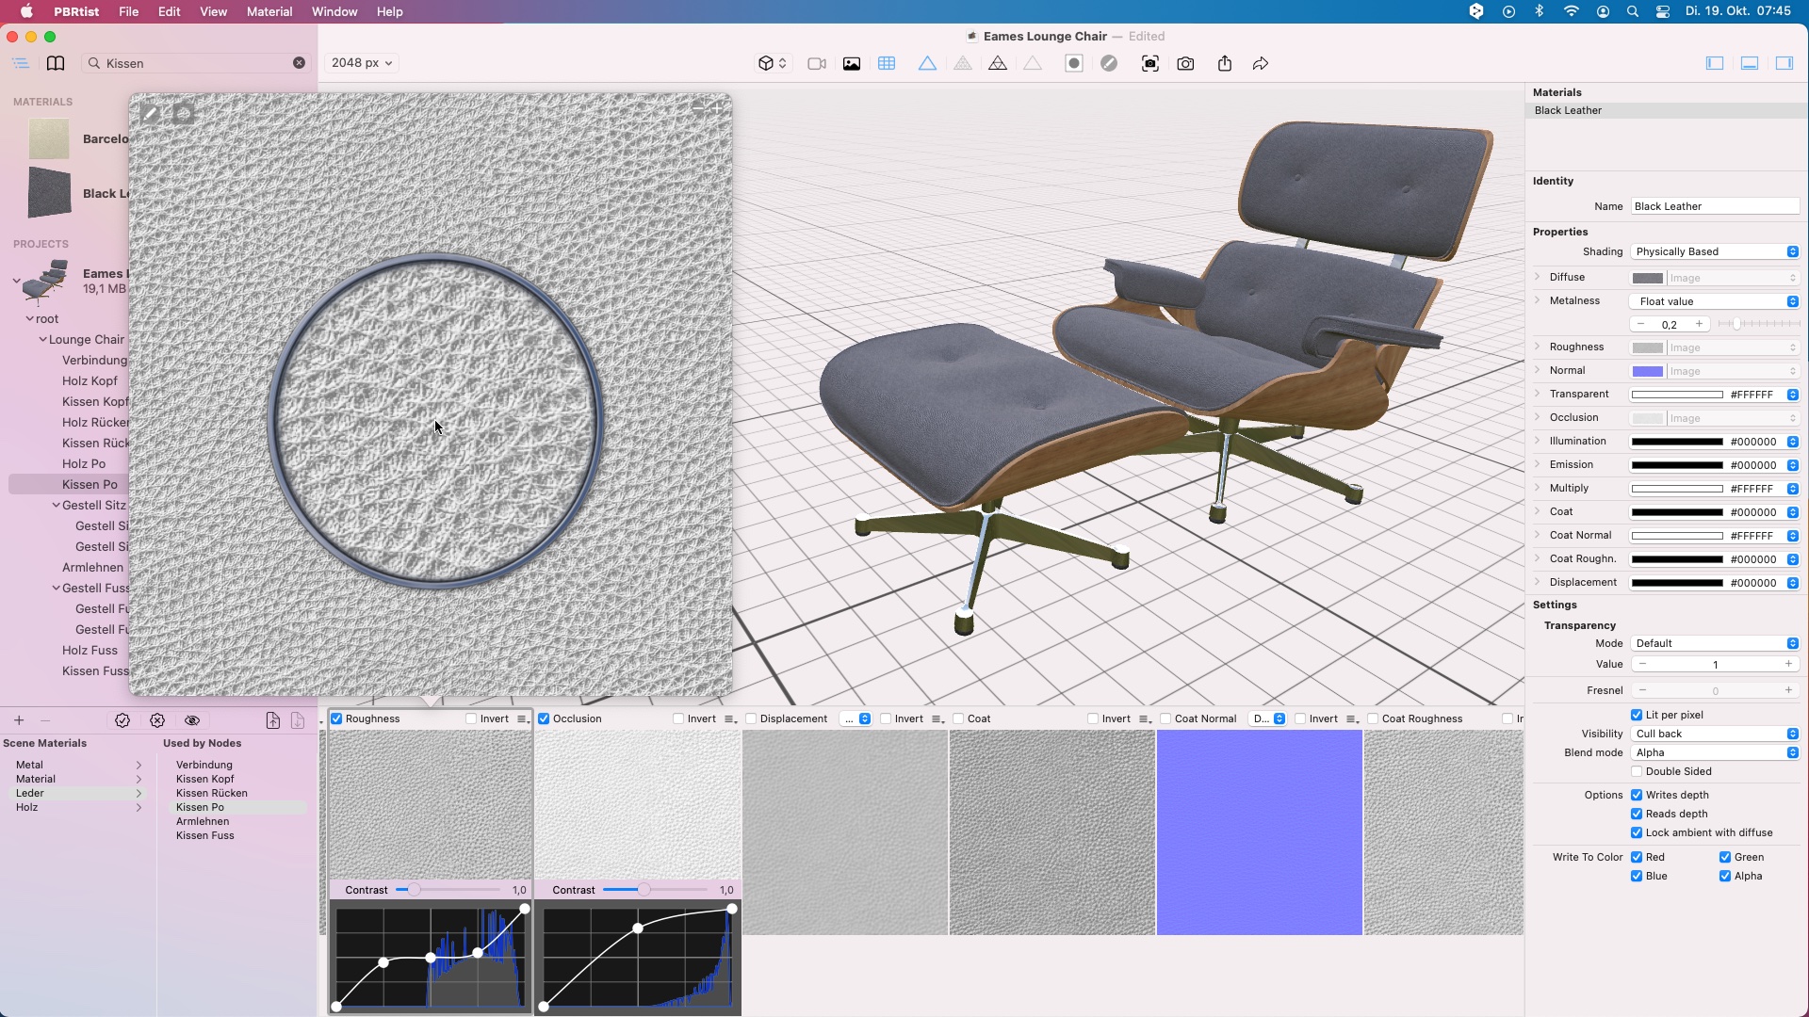Enable the Double Sided checkbox
Screen dimensions: 1809x1017
click(x=1637, y=771)
